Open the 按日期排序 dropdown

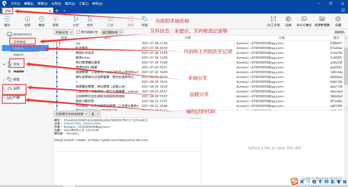click(112, 32)
